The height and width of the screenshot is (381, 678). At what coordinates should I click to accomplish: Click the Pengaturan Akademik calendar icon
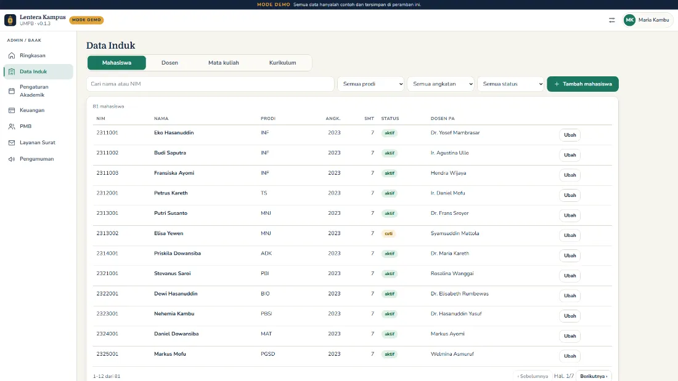(12, 90)
